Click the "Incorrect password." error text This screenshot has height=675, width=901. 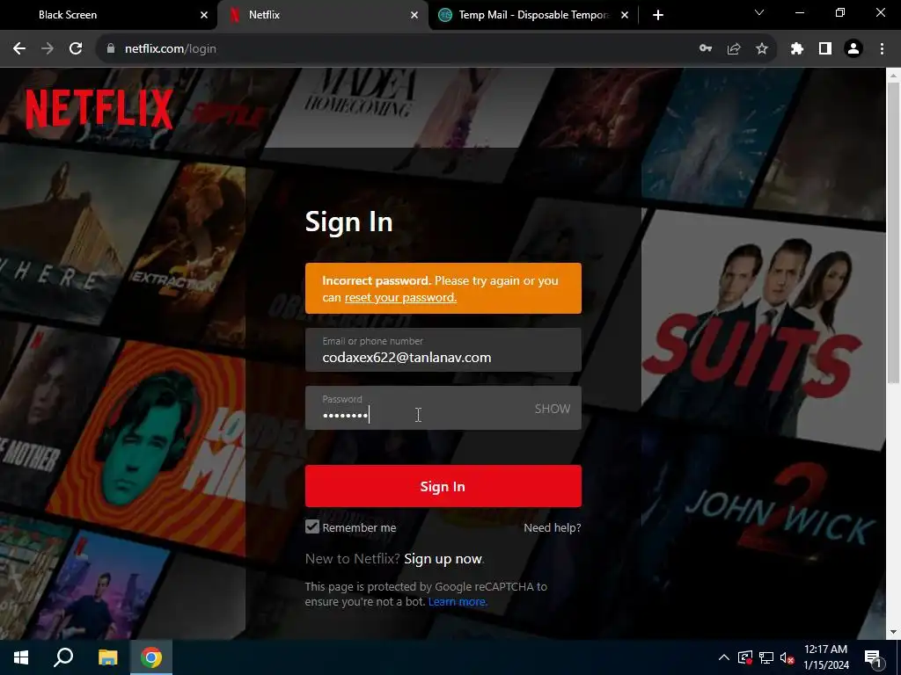click(x=377, y=280)
